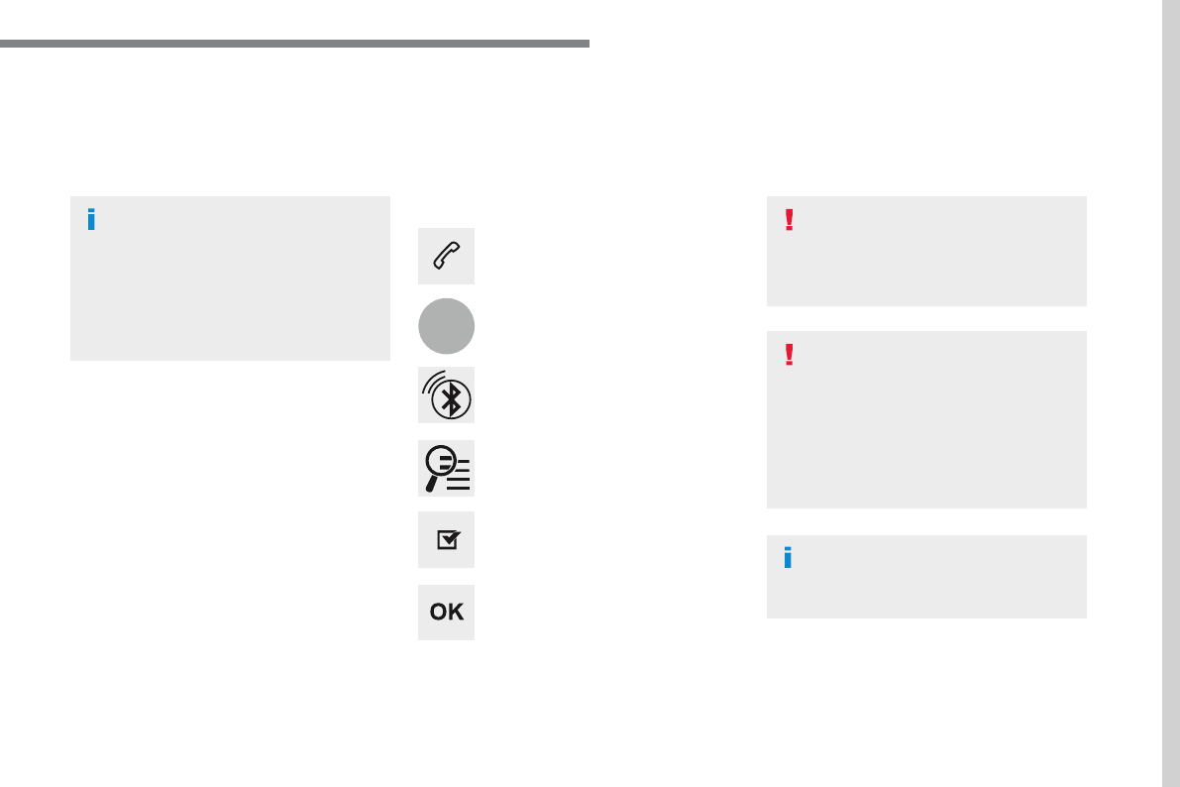
Task: Click the red exclamation icon in top box
Action: [x=789, y=220]
